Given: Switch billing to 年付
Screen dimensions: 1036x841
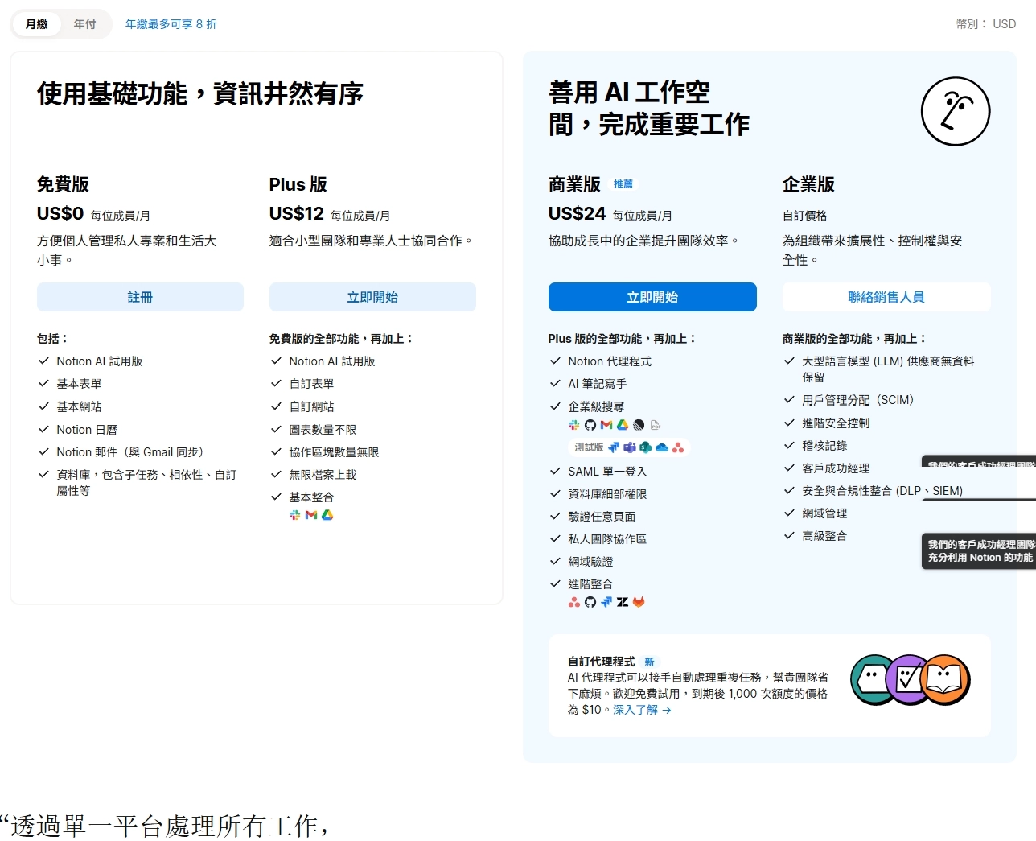Looking at the screenshot, I should (x=85, y=24).
